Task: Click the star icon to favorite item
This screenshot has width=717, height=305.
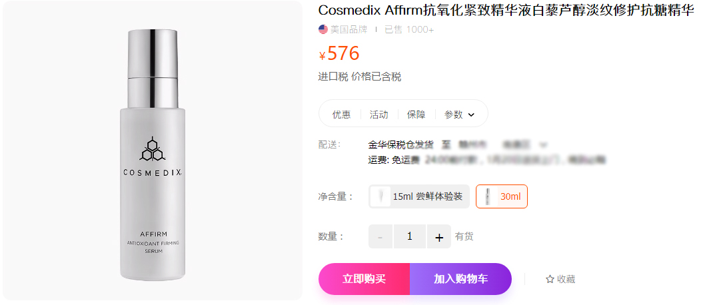Action: 550,280
